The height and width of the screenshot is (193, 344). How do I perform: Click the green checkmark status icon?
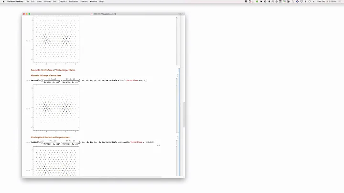pos(257,1)
